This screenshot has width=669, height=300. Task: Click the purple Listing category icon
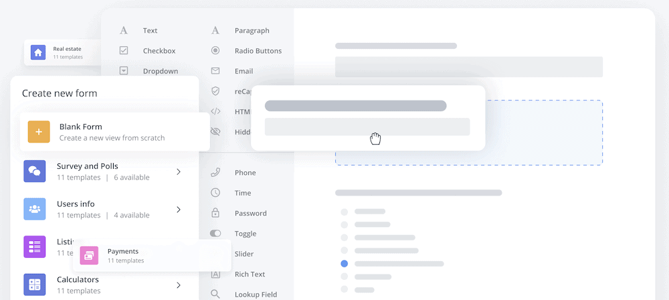[35, 246]
